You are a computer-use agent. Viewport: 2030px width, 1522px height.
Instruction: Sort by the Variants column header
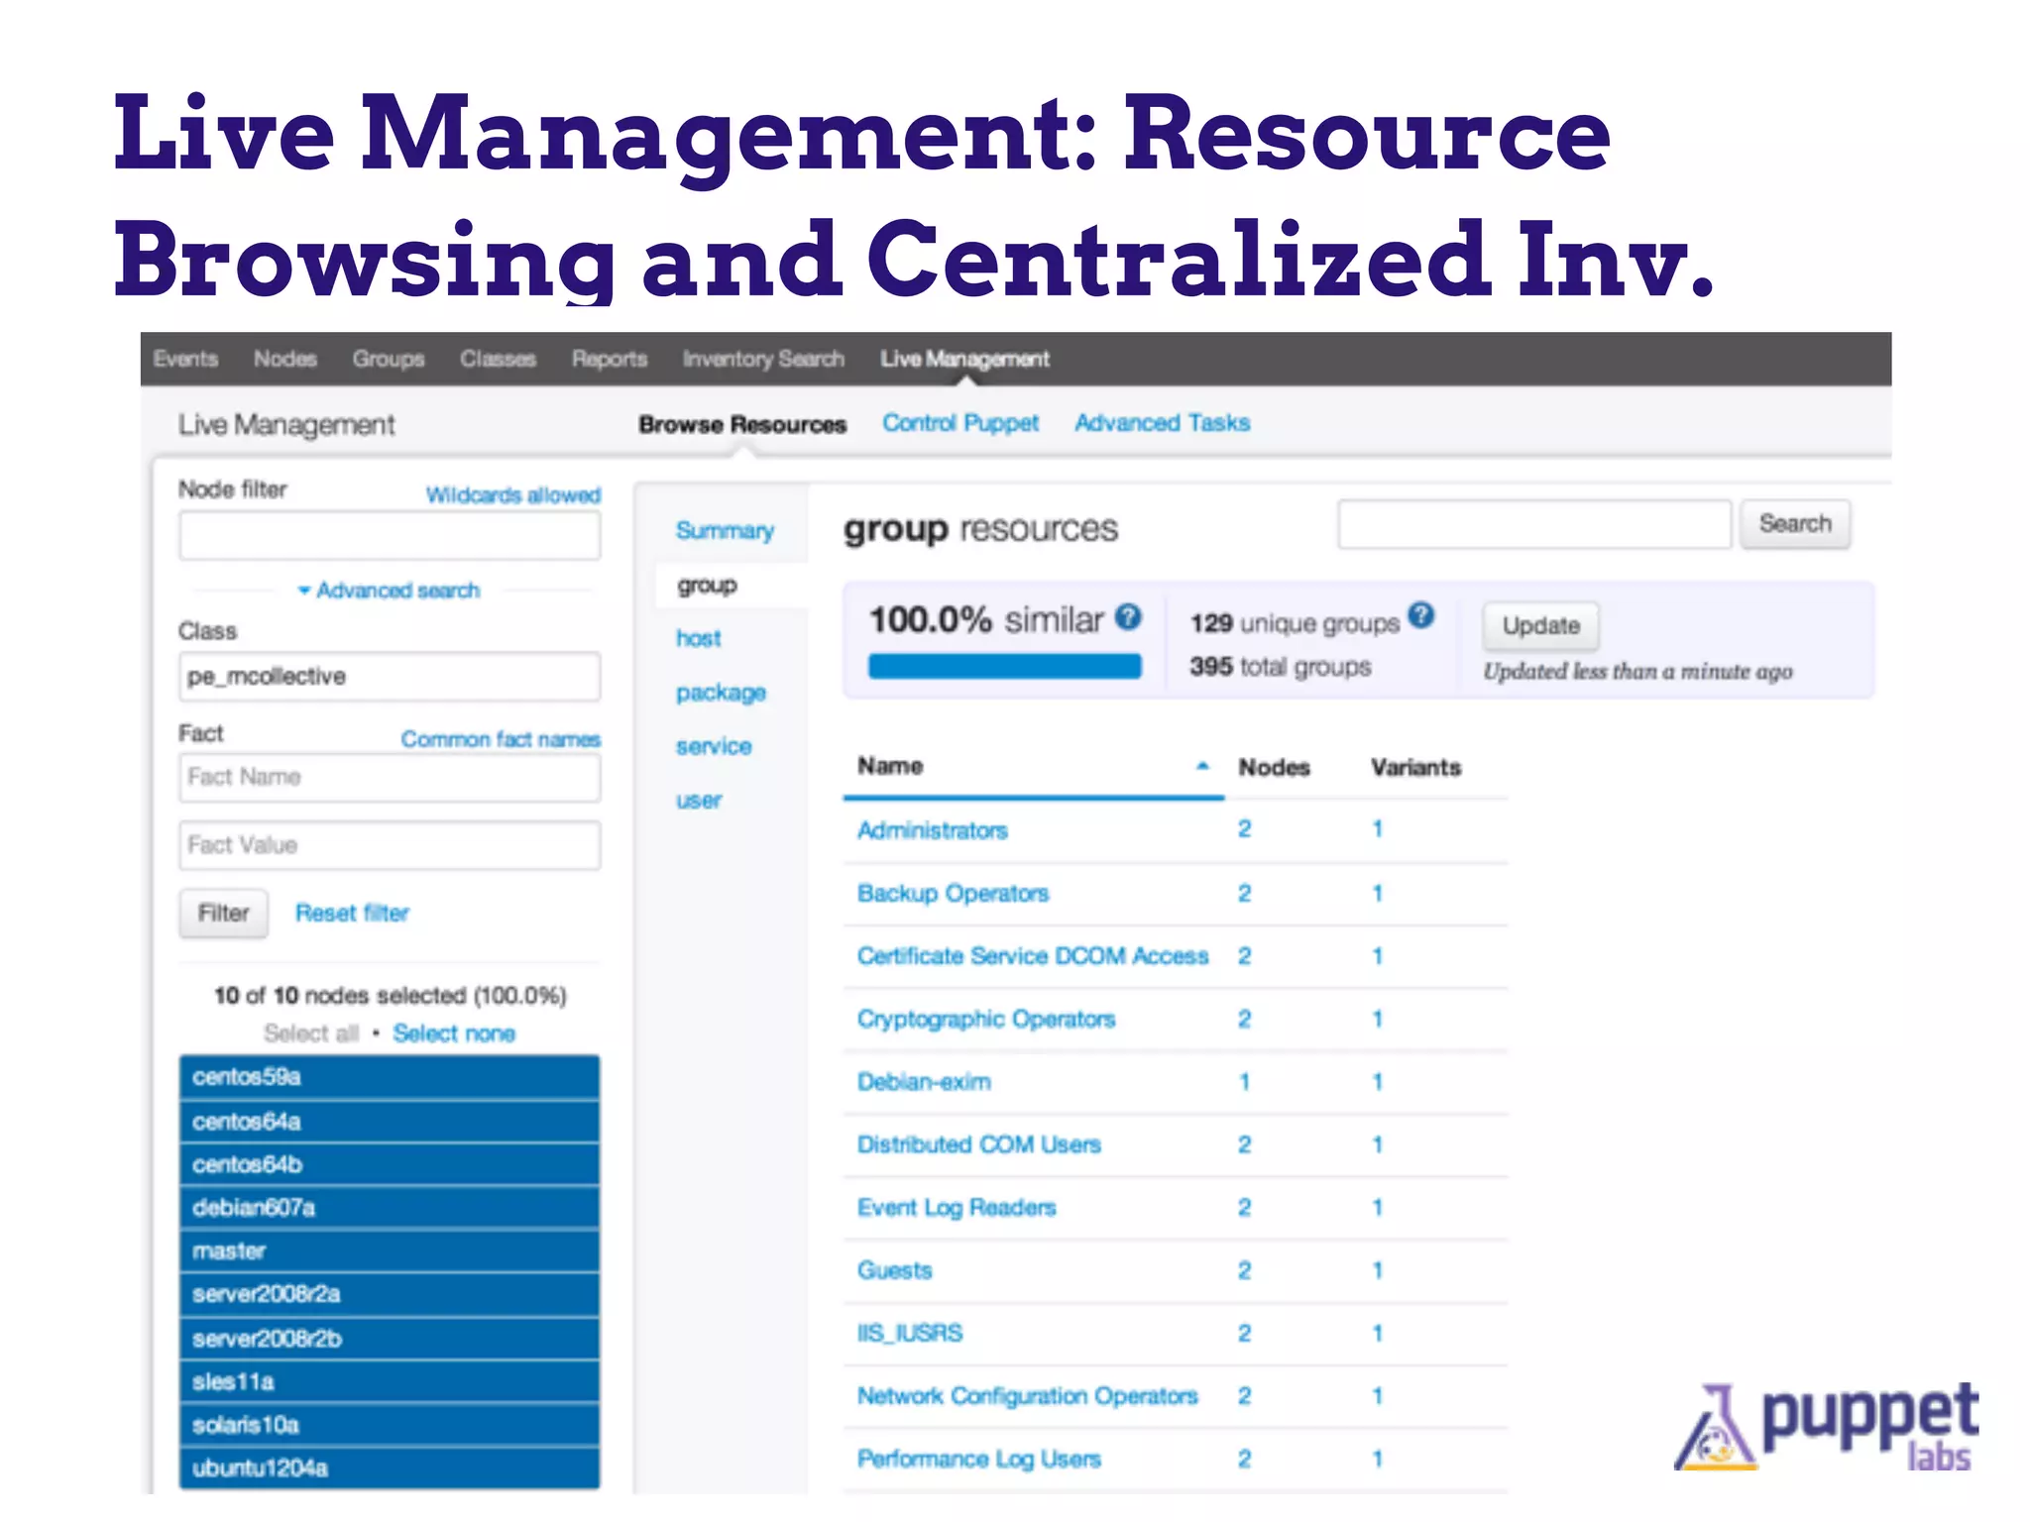click(1415, 767)
